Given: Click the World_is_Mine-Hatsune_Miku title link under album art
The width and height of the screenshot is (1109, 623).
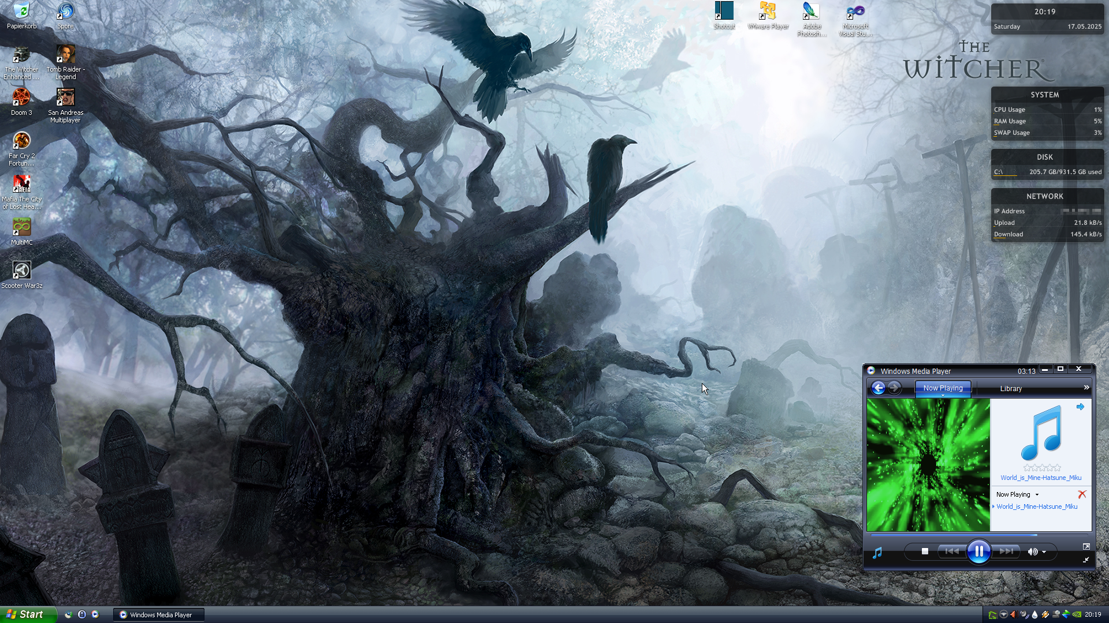Looking at the screenshot, I should point(1041,478).
